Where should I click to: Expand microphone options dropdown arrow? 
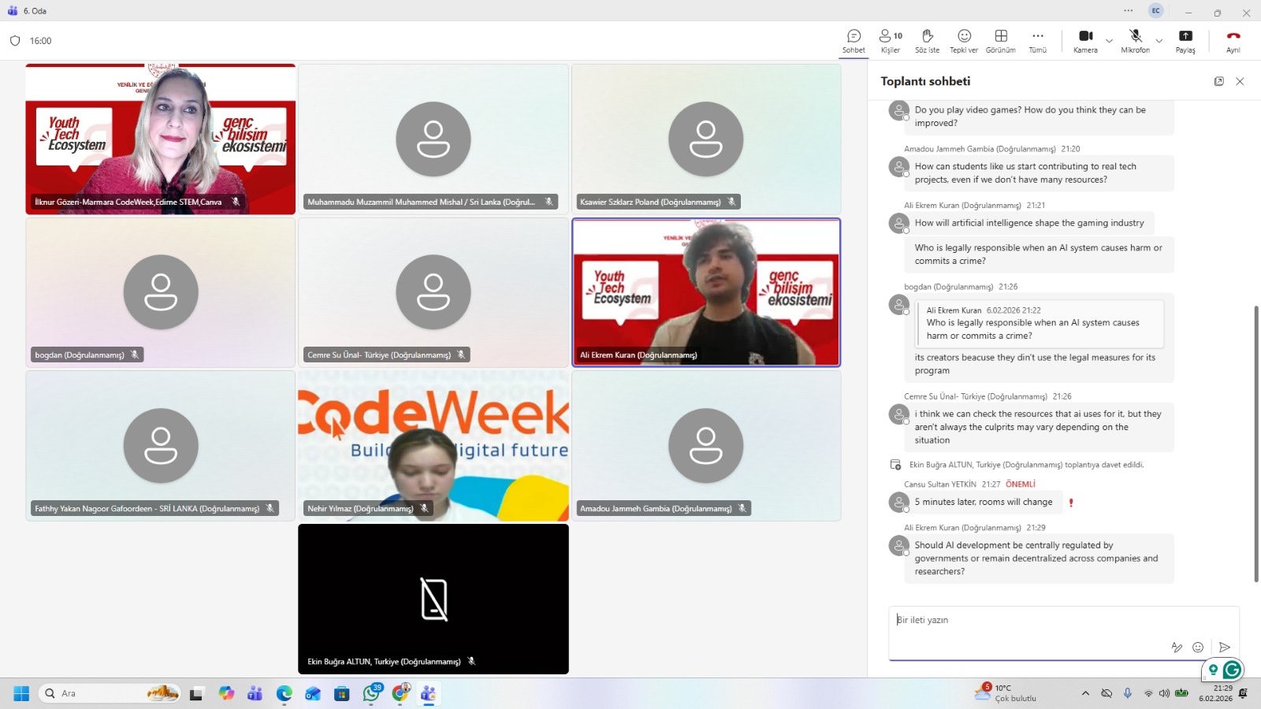(x=1159, y=41)
